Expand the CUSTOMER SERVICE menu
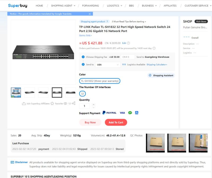This screenshot has height=178, width=212. click(198, 6)
